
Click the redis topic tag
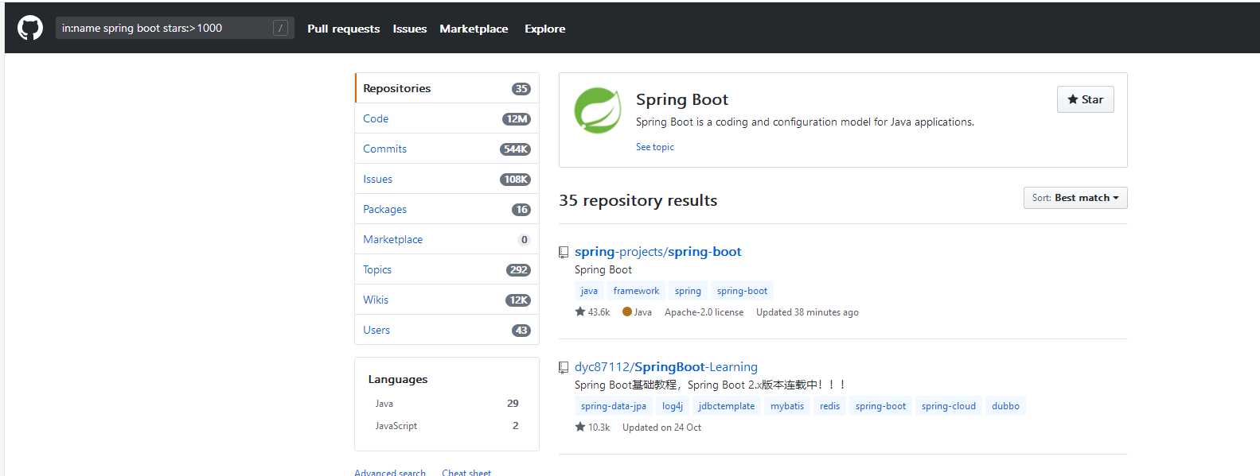click(830, 406)
